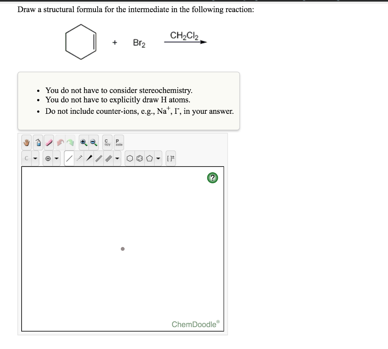Open the ring template dropdown arrow
This screenshot has height=349, width=388.
coord(159,158)
